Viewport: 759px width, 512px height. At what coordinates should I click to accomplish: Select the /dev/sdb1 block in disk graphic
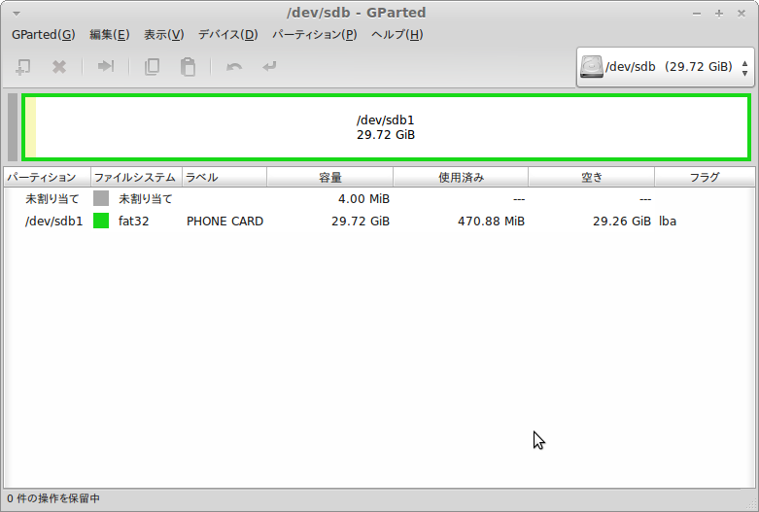386,127
